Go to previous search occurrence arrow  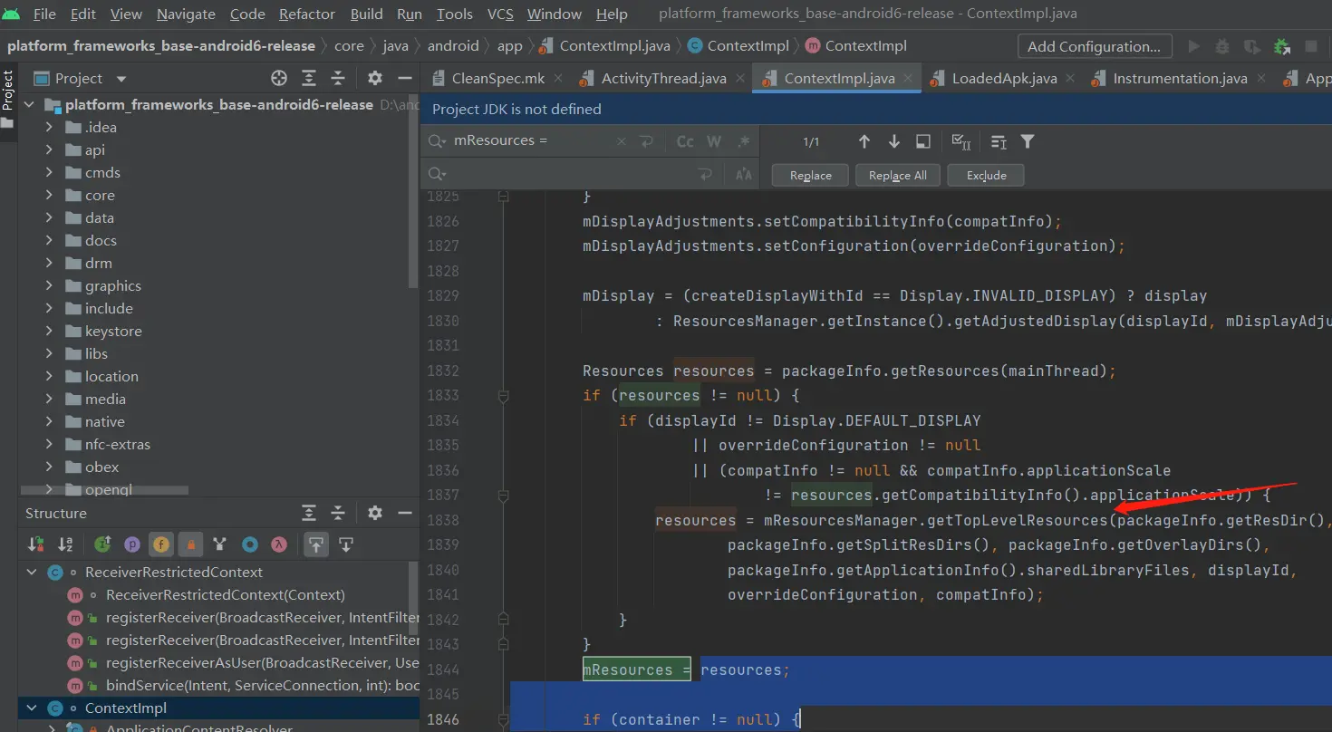click(864, 141)
